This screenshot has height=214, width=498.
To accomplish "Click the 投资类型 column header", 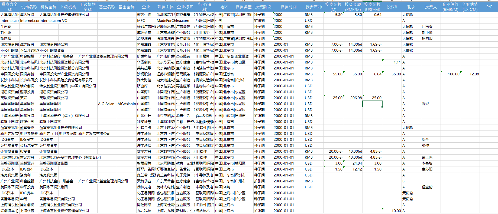I will click(244, 7).
